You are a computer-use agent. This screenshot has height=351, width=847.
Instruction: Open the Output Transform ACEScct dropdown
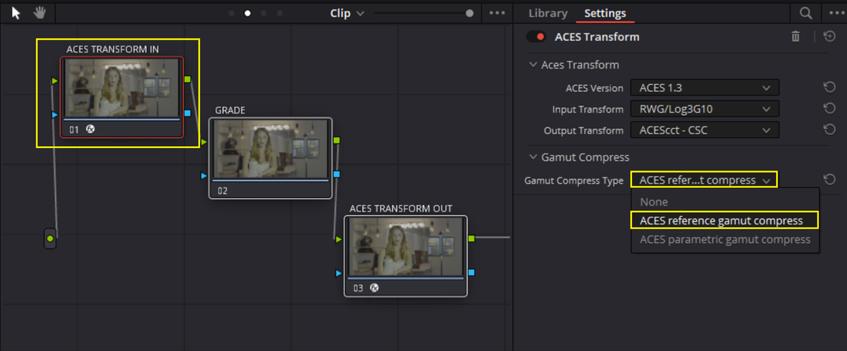pos(705,130)
